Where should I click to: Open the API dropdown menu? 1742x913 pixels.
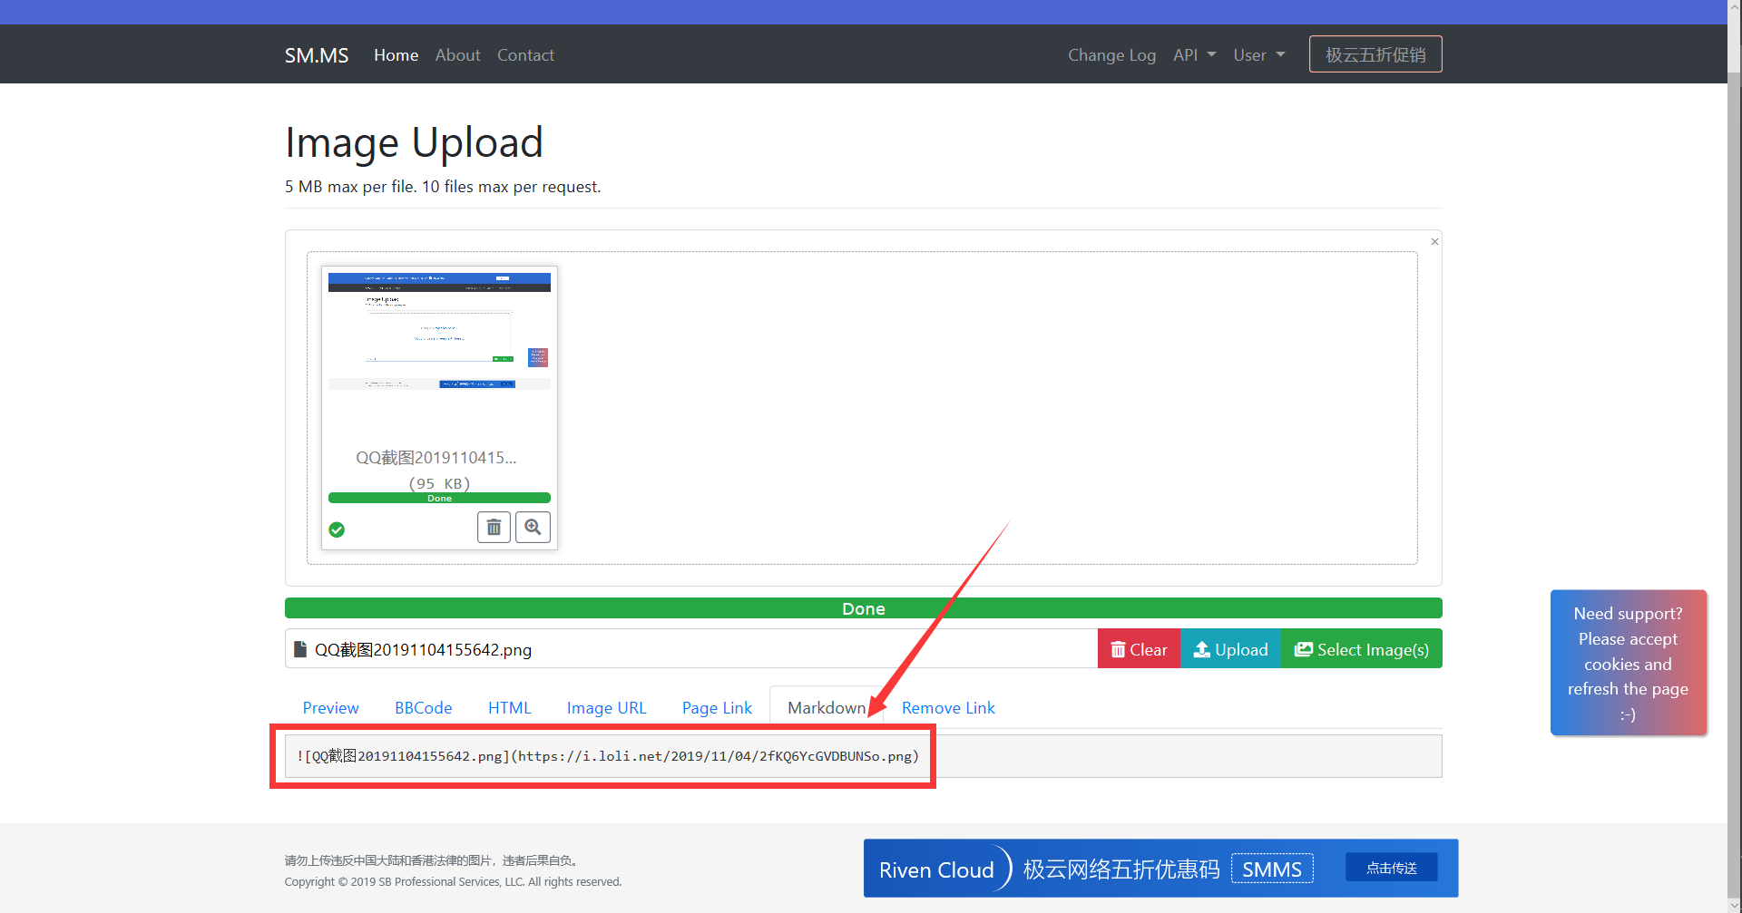1194,54
